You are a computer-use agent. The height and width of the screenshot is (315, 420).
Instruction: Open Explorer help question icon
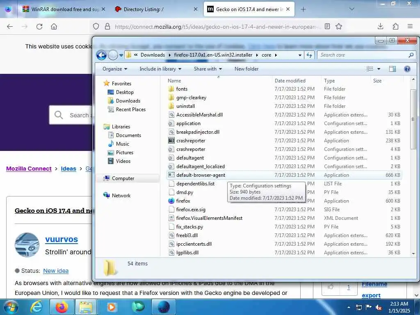click(x=407, y=69)
